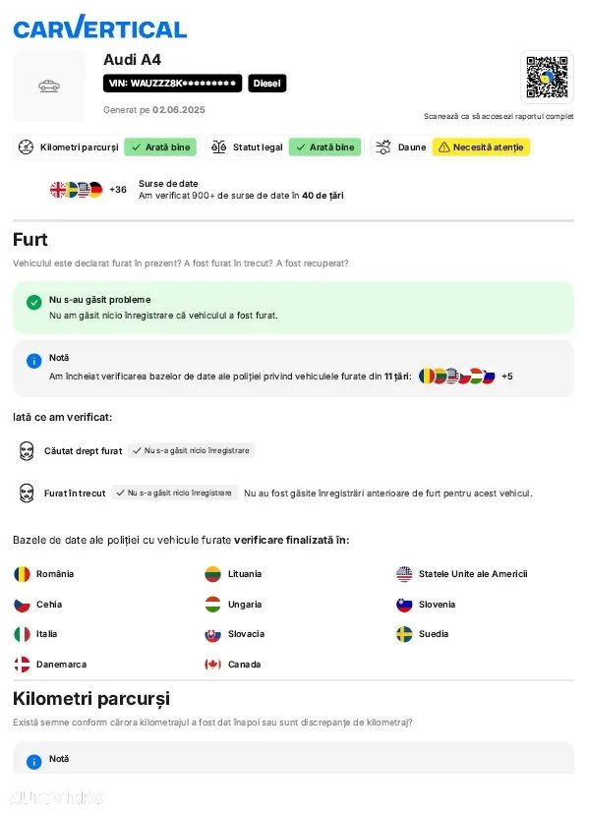The height and width of the screenshot is (813, 590).
Task: Click the odometer icon beside Kilometri parcurși
Action: [x=26, y=147]
